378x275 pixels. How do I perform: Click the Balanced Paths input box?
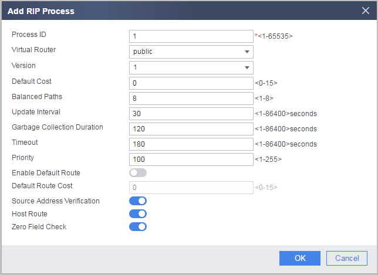[x=191, y=99]
